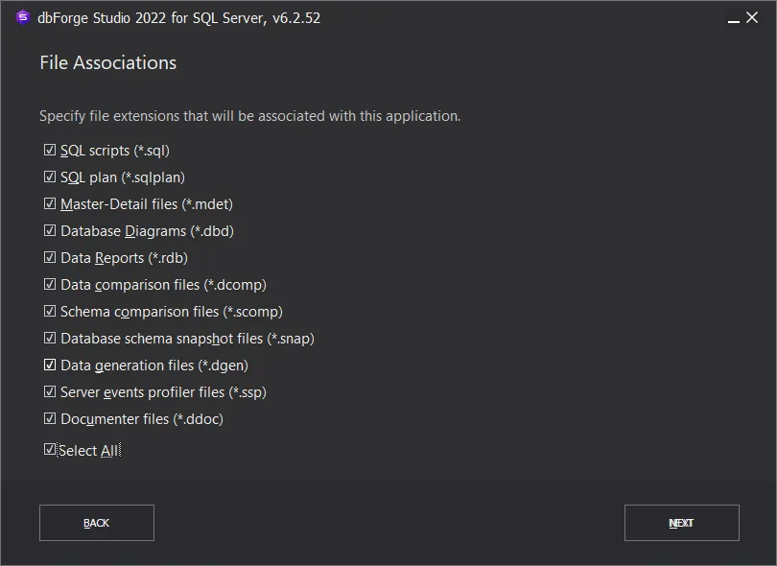The width and height of the screenshot is (777, 566).
Task: Click the dbForge Studio logo icon
Action: tap(23, 17)
